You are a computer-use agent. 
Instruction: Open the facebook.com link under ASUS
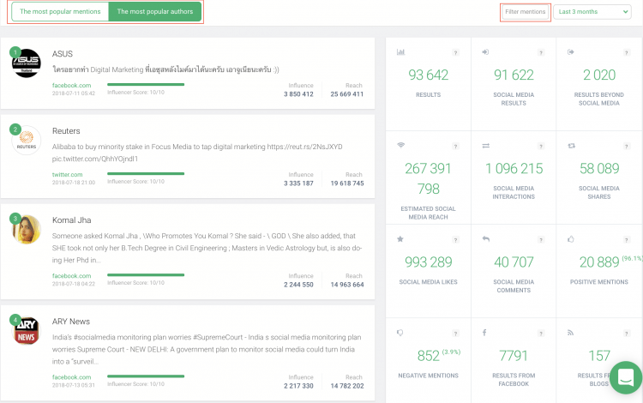(x=71, y=85)
